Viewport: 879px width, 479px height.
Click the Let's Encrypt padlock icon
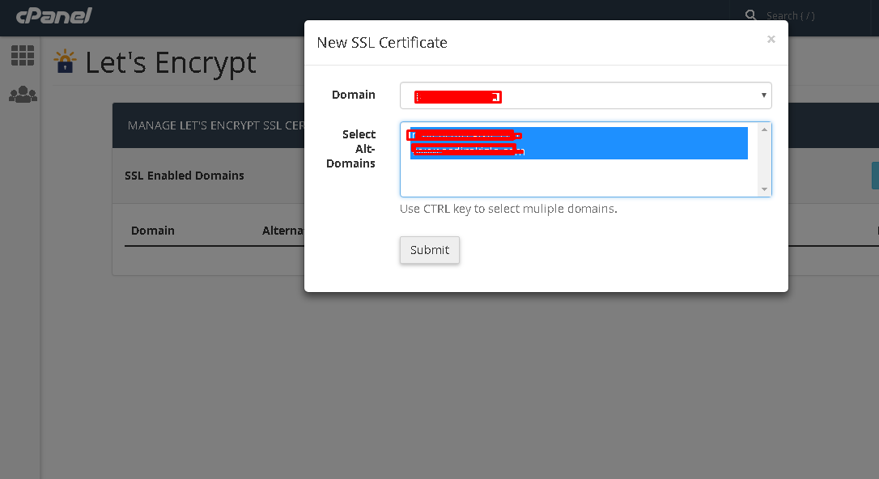point(65,61)
